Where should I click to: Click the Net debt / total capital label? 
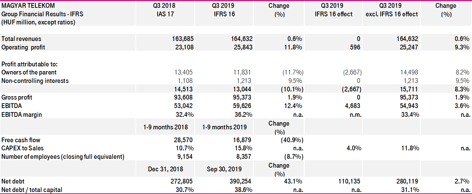point(32,190)
